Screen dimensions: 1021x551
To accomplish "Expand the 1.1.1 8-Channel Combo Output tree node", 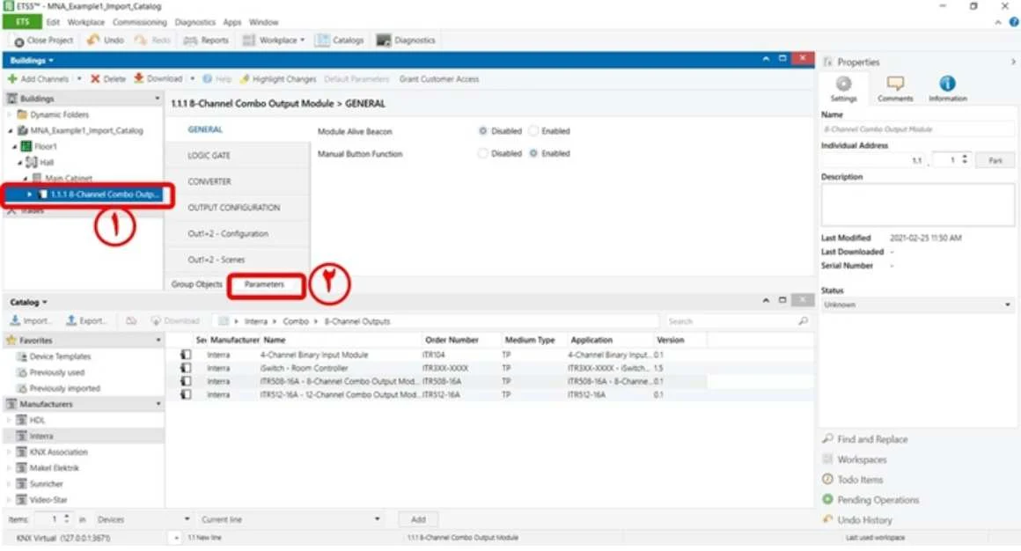I will coord(29,195).
